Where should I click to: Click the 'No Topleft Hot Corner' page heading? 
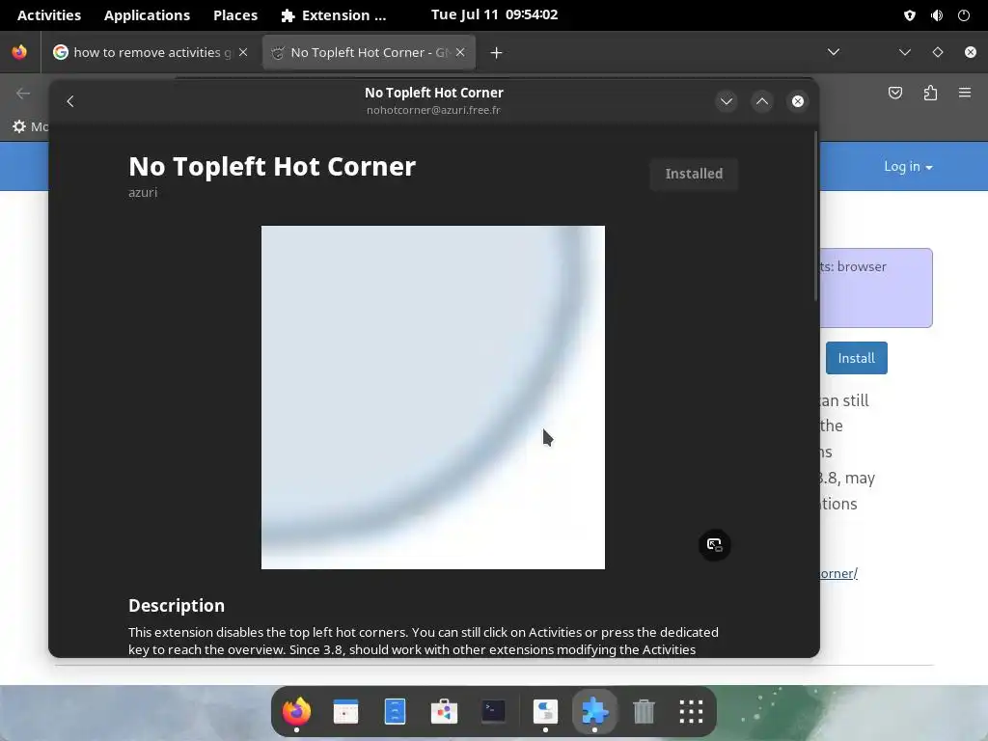[x=272, y=166]
